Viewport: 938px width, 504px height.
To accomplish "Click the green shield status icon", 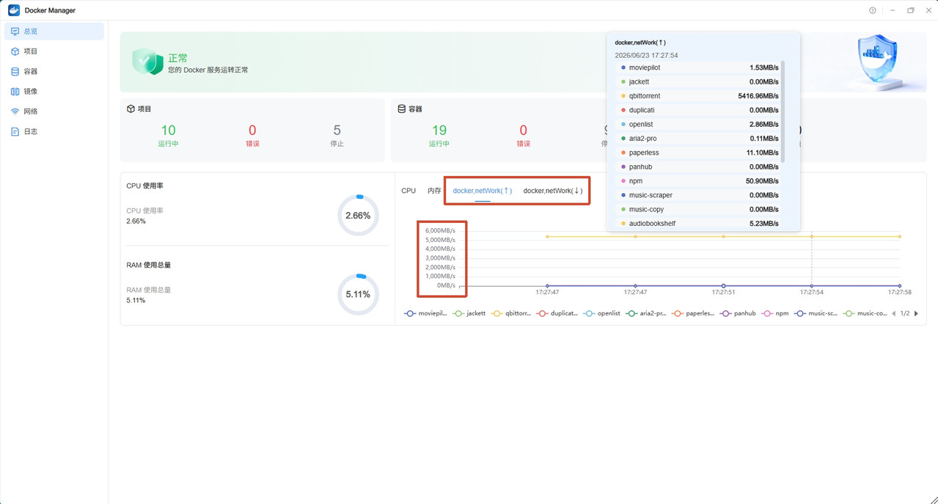I will coord(147,62).
